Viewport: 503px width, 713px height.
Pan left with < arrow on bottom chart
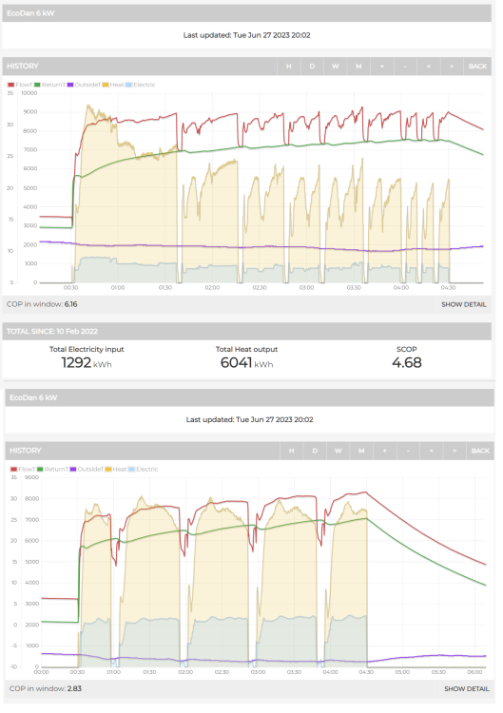(x=431, y=451)
